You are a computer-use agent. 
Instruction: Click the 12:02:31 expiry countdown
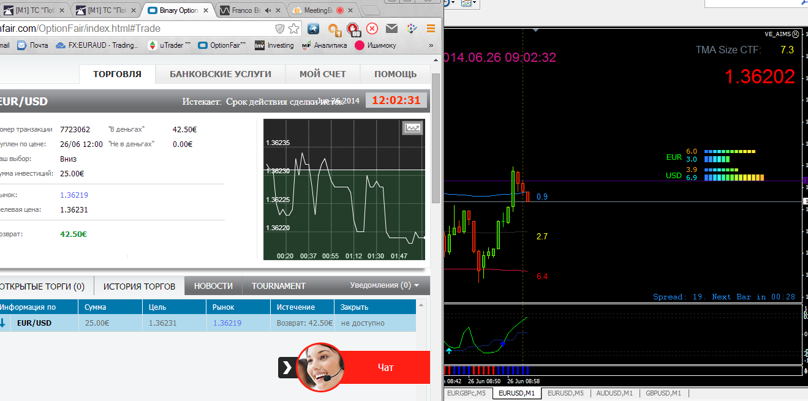pyautogui.click(x=396, y=100)
